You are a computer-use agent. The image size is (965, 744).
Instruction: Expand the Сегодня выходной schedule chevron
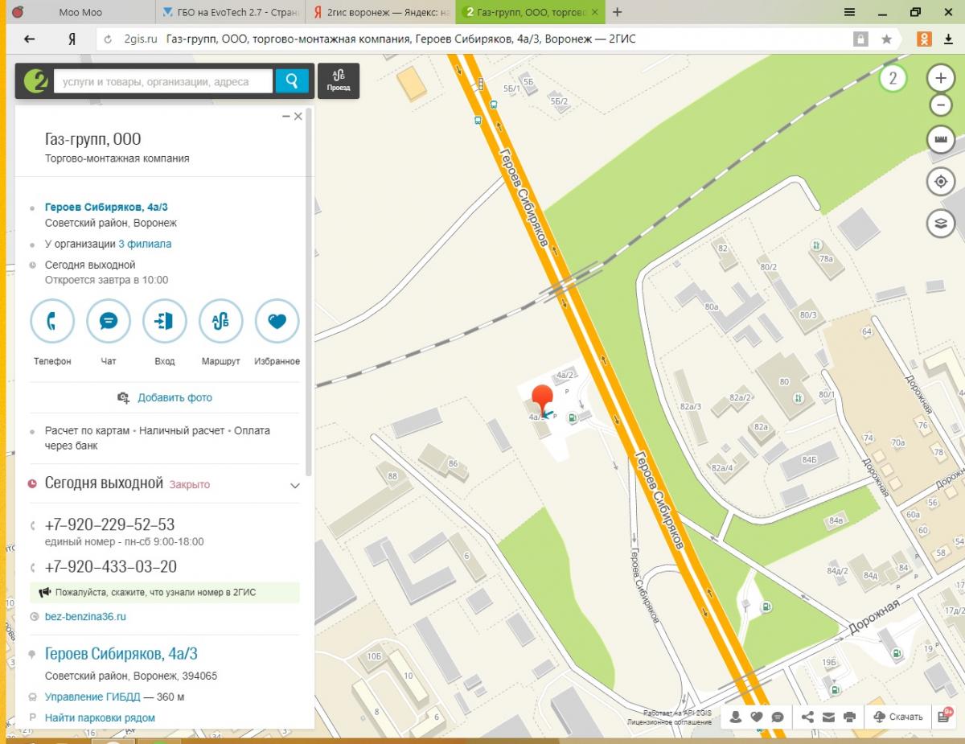tap(295, 485)
